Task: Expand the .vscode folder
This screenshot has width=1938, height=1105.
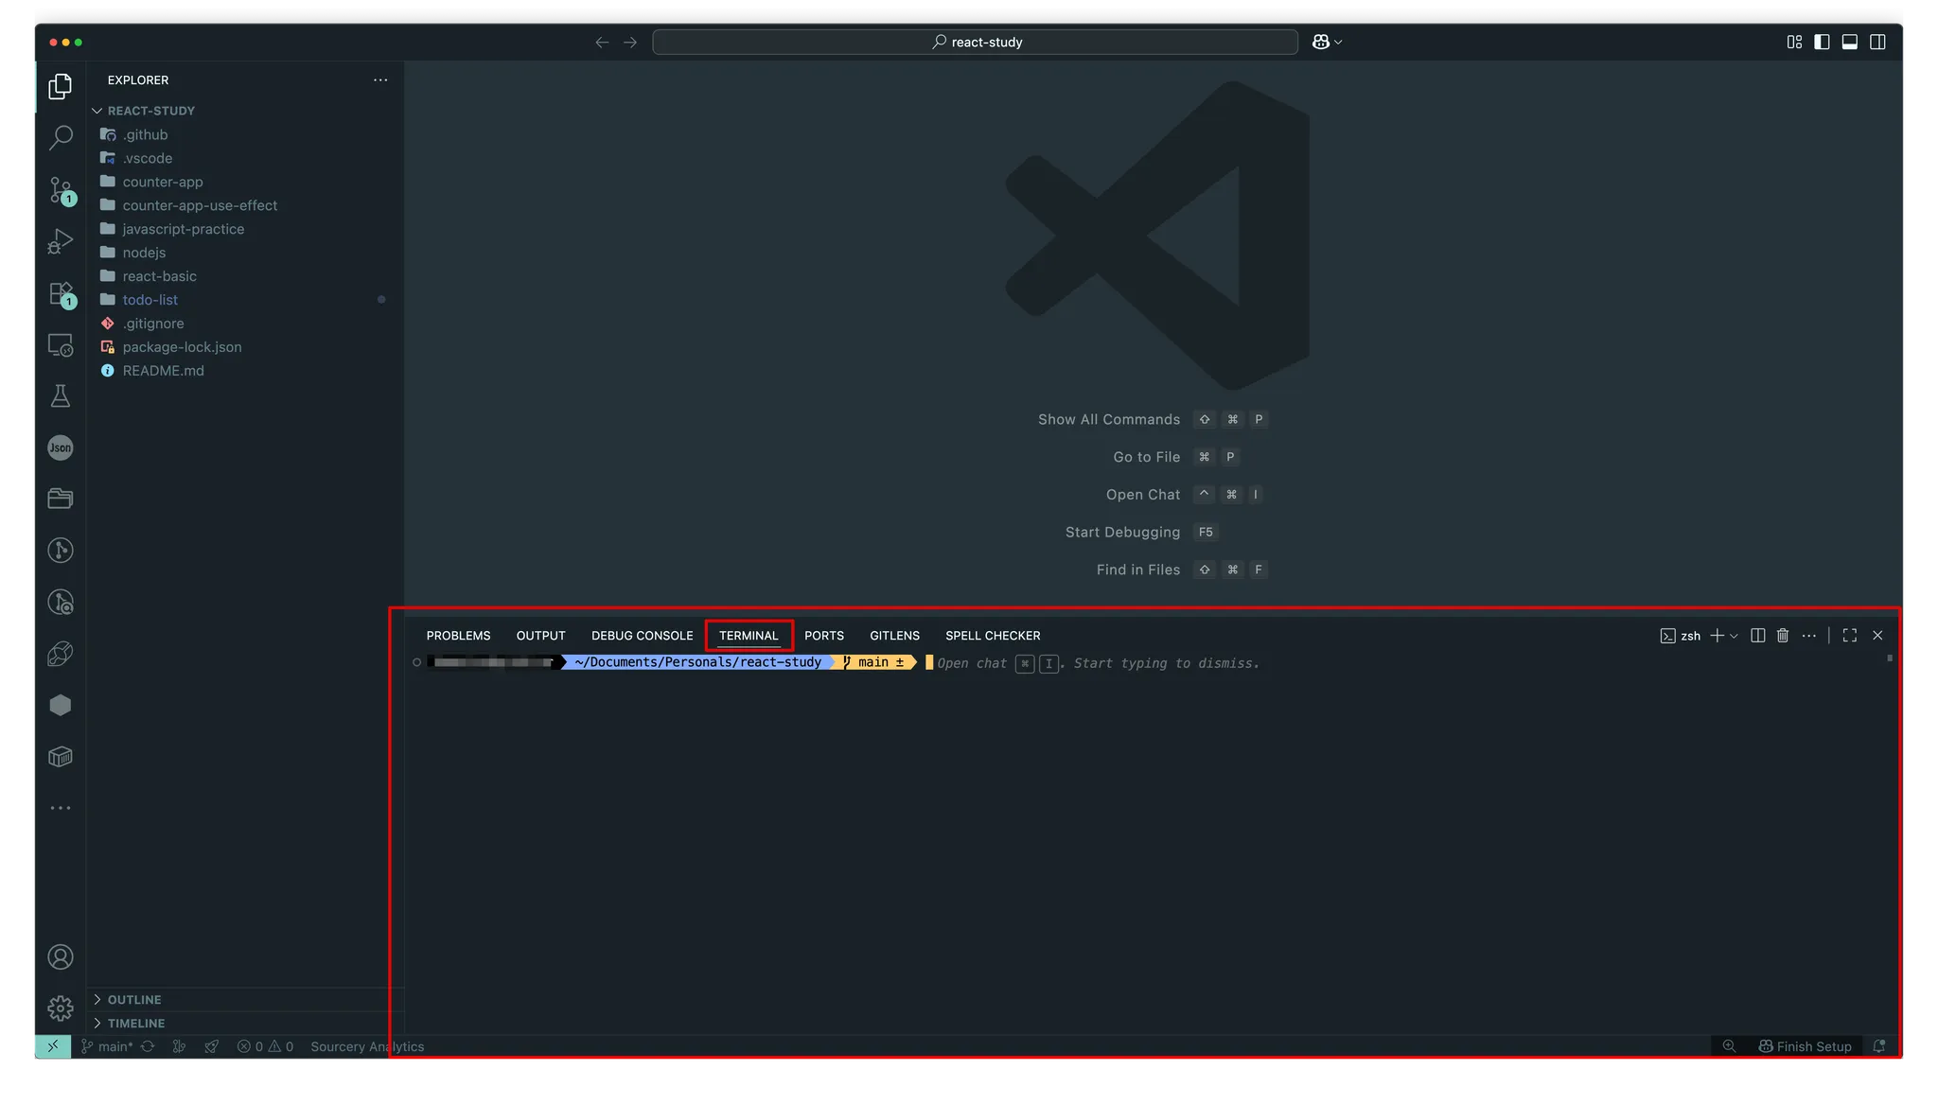Action: 147,158
